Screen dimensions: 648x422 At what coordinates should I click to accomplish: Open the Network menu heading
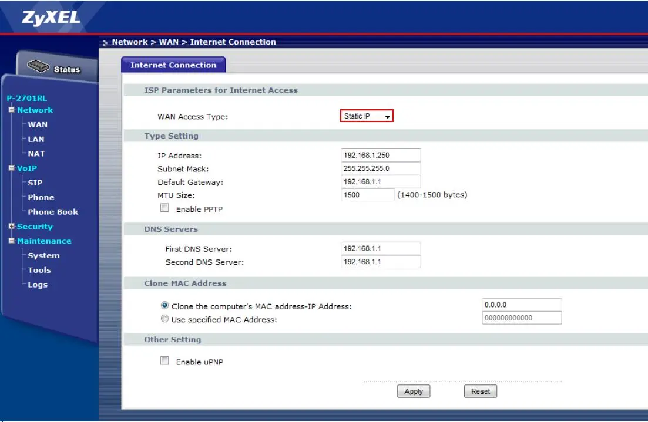35,110
